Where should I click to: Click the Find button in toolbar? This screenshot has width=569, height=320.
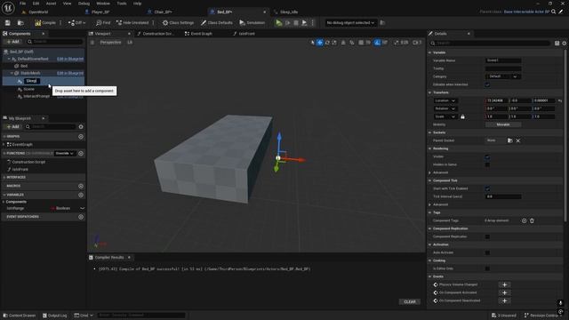tap(103, 23)
